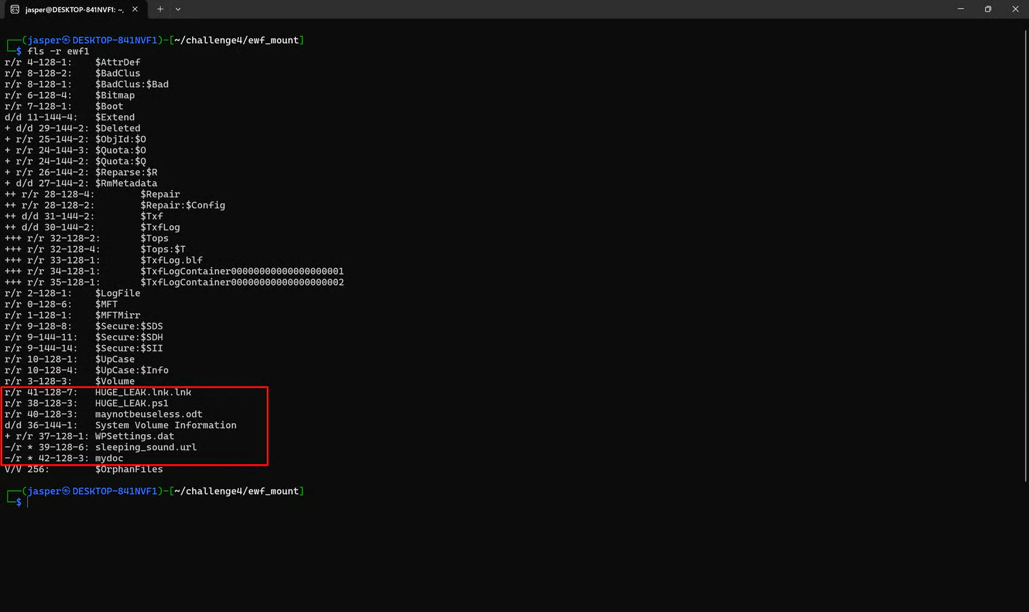
Task: Click the HUGE_LEAK.lnk.lnk file name
Action: (x=144, y=392)
